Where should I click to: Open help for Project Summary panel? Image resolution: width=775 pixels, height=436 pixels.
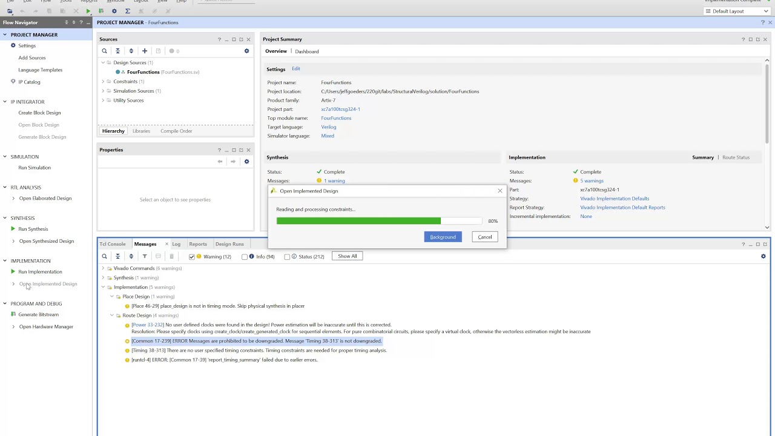[743, 39]
